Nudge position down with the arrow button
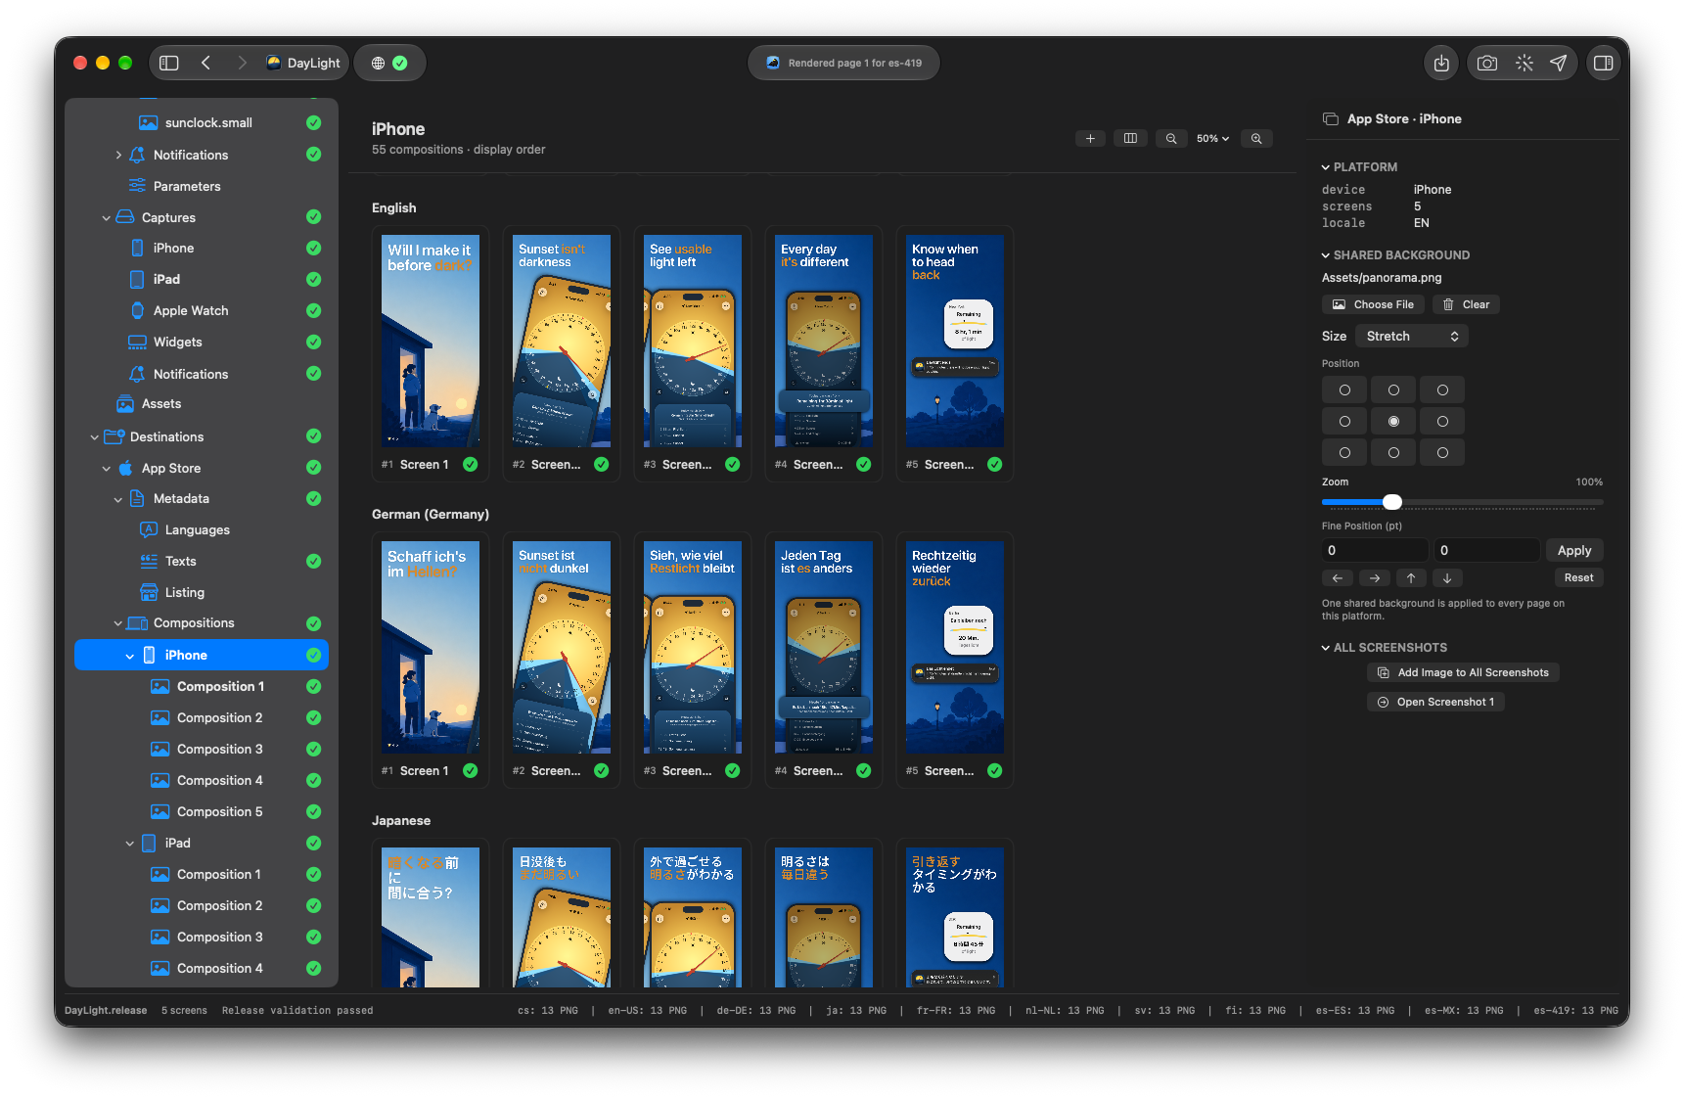The image size is (1684, 1099). [x=1447, y=578]
